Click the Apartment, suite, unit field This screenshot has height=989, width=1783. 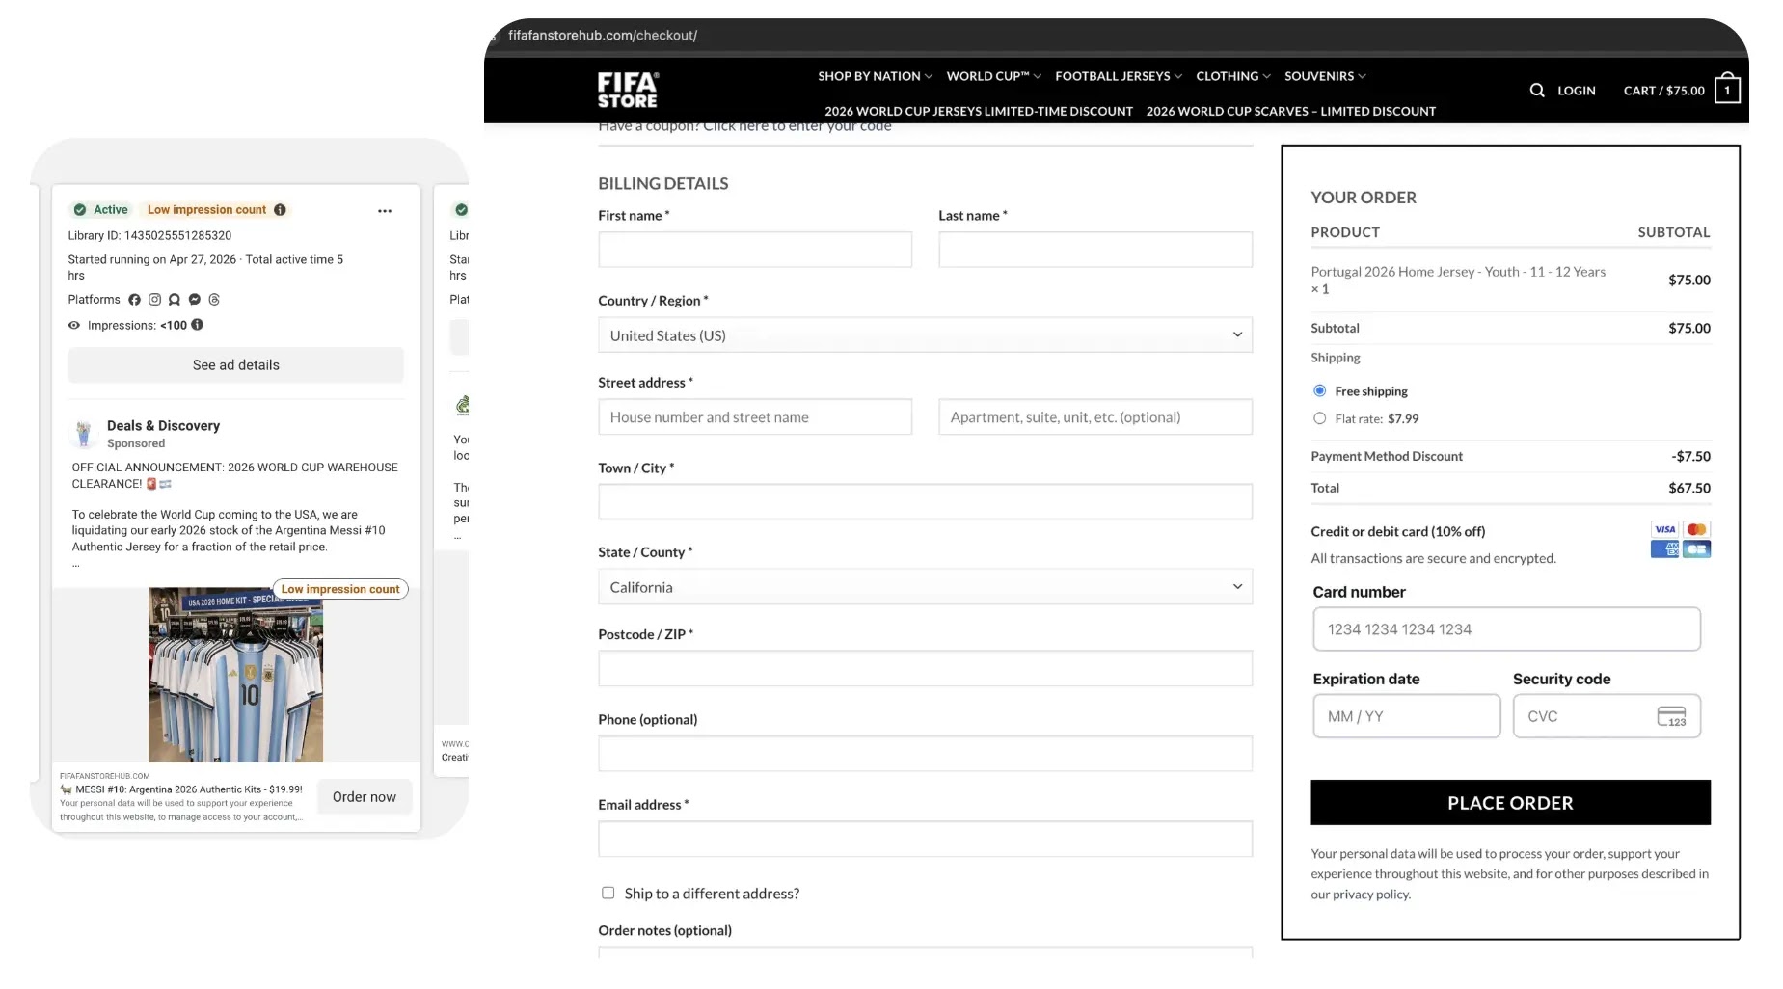[x=1095, y=416]
